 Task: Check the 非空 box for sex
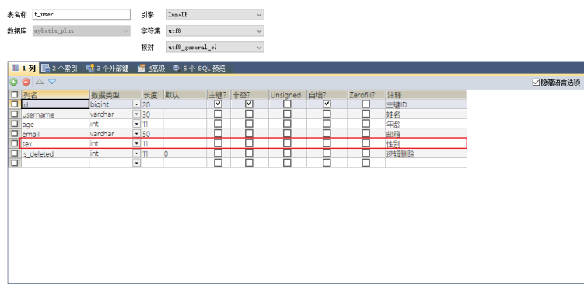(249, 142)
